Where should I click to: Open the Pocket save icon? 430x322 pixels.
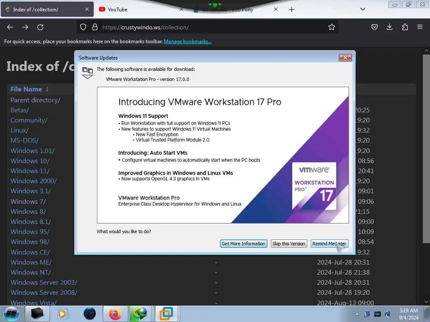tap(374, 27)
